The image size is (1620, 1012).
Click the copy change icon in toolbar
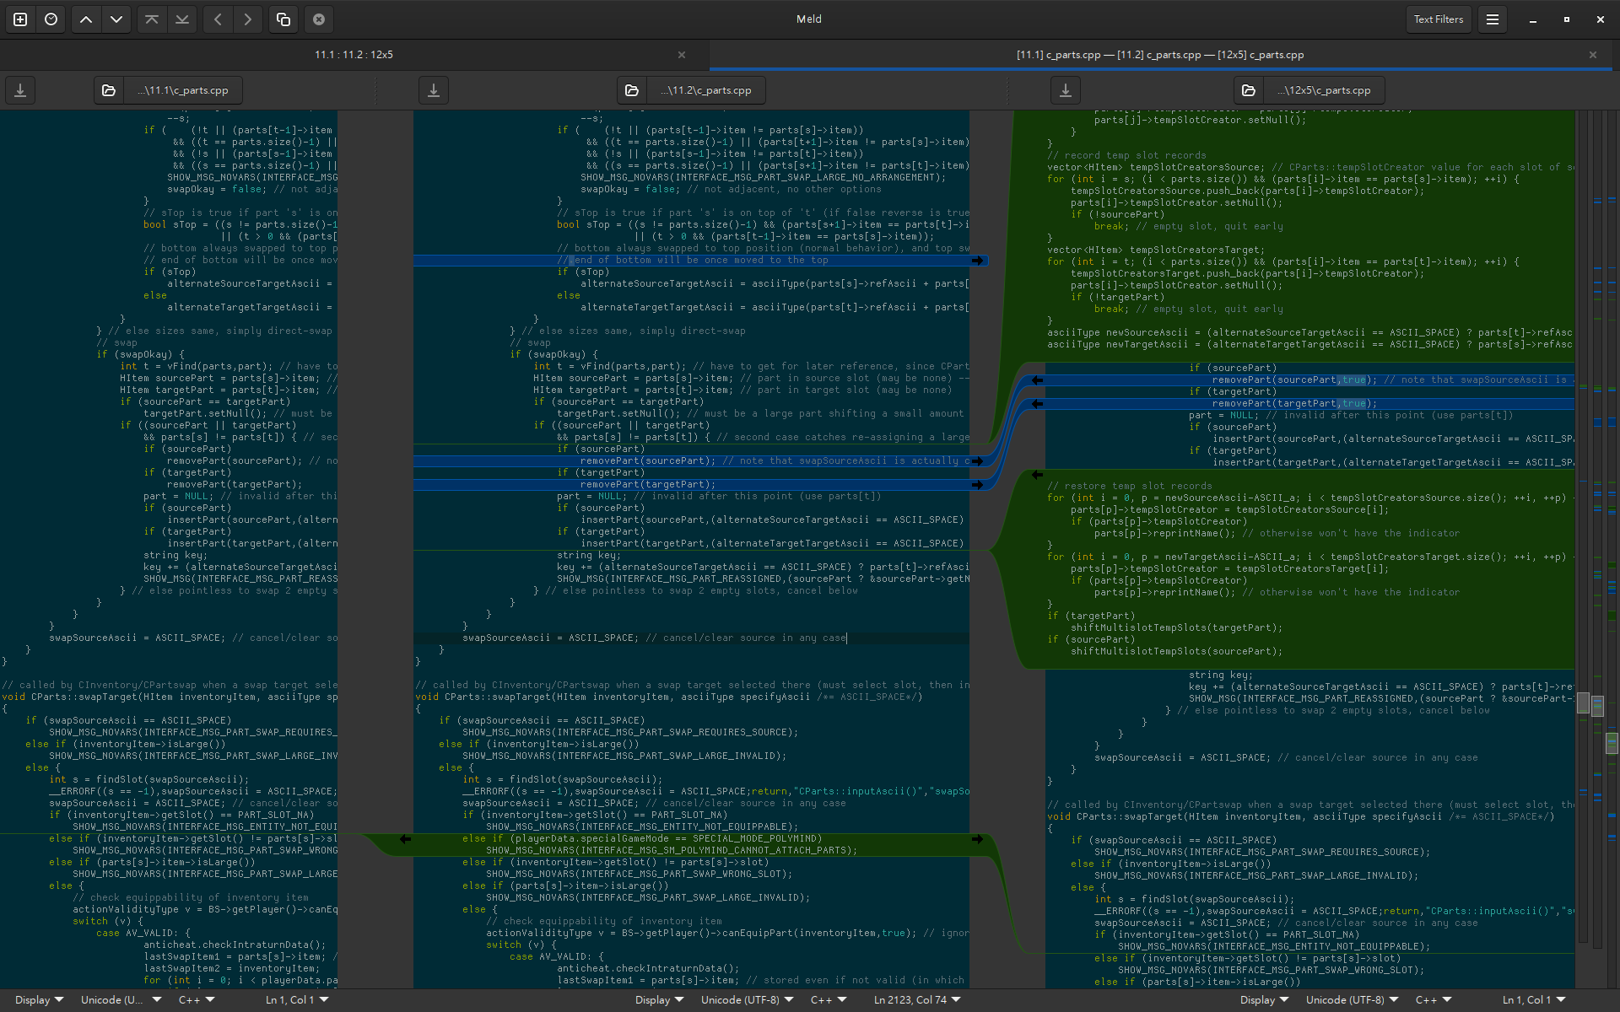[283, 19]
